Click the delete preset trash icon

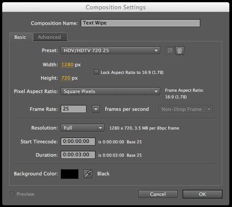(180, 51)
